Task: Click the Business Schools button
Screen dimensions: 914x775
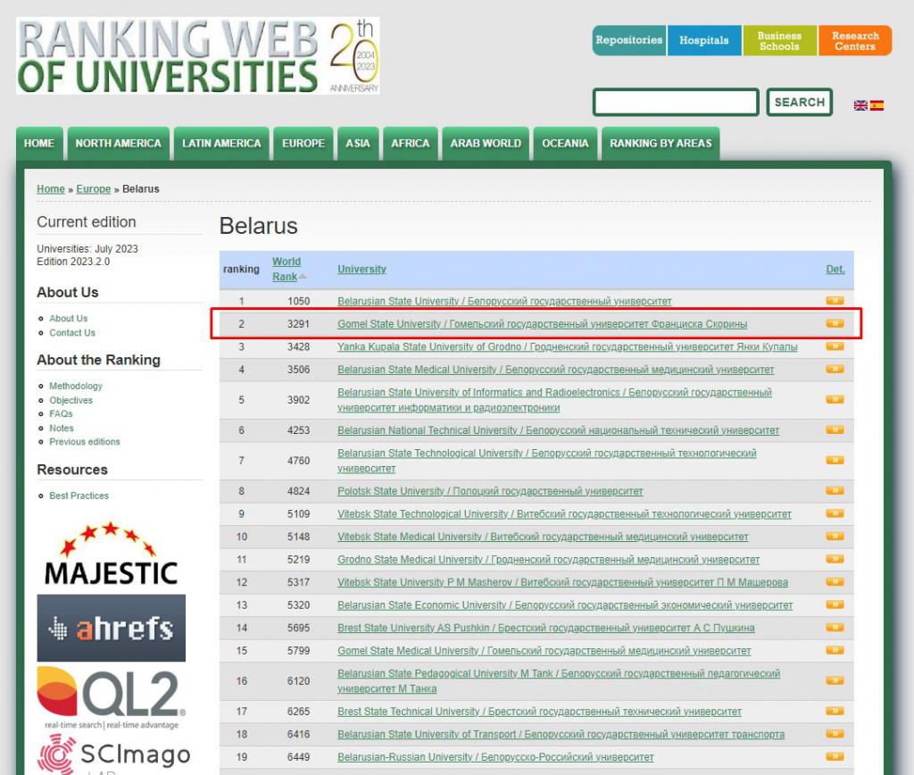Action: (x=779, y=41)
